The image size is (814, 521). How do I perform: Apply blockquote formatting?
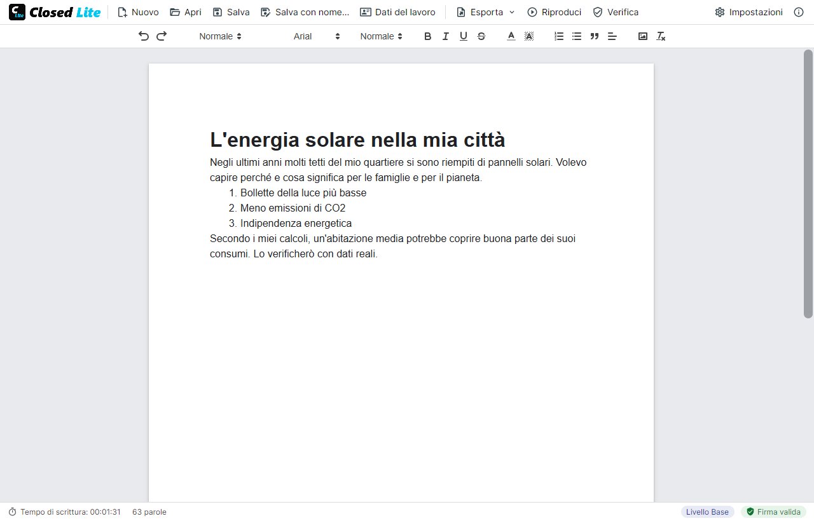(x=595, y=36)
